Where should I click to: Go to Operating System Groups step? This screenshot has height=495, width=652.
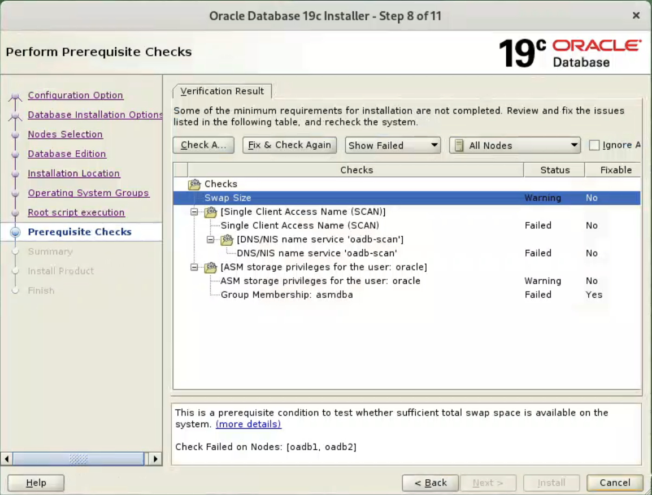tap(88, 193)
